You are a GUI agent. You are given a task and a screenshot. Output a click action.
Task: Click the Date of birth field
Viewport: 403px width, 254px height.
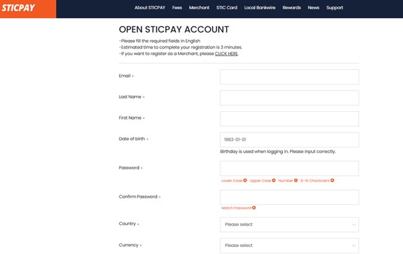[289, 140]
